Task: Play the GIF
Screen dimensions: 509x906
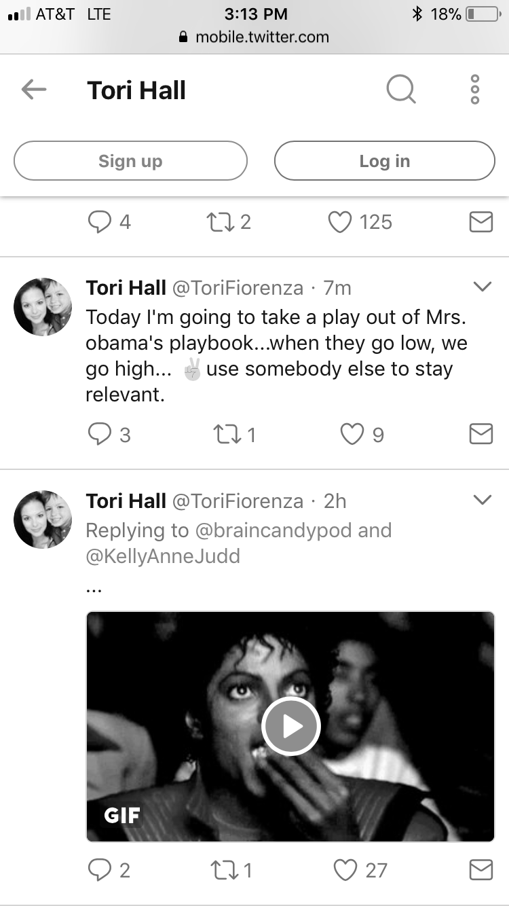Action: (290, 727)
